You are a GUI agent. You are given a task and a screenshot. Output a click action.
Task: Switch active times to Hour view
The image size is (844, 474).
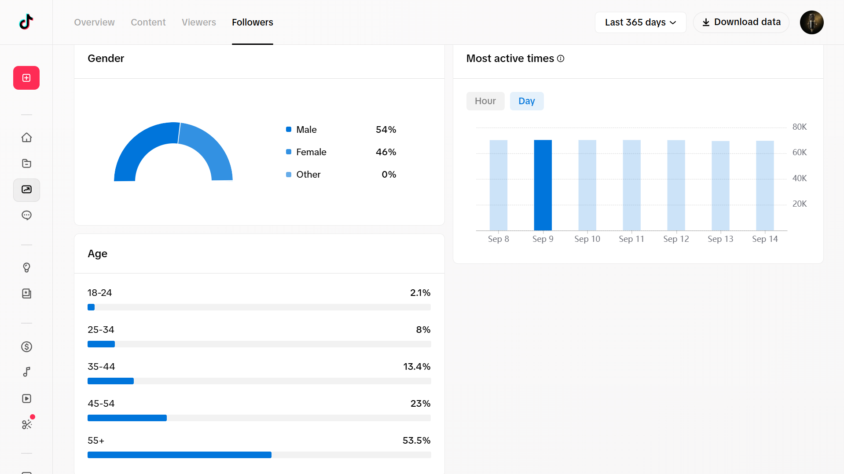(485, 101)
